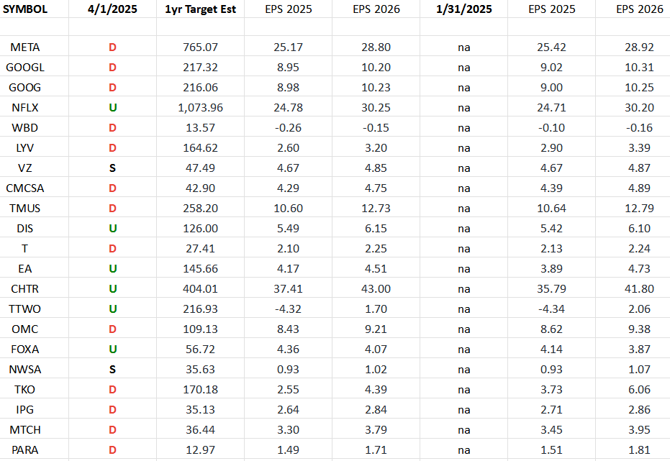Image resolution: width=670 pixels, height=461 pixels.
Task: Click the PARA symbol cell
Action: (x=24, y=449)
